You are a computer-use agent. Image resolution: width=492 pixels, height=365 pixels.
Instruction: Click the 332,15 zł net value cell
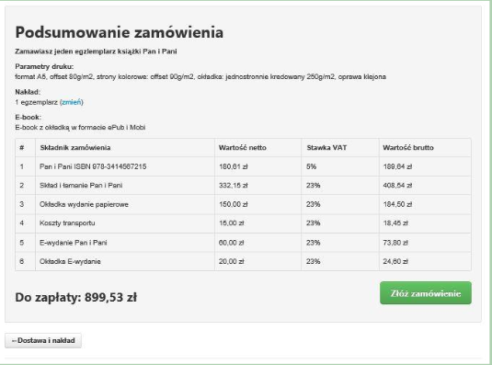(234, 186)
